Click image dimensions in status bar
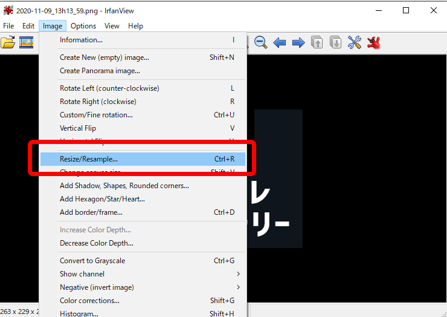This screenshot has height=317, width=447. 19,312
